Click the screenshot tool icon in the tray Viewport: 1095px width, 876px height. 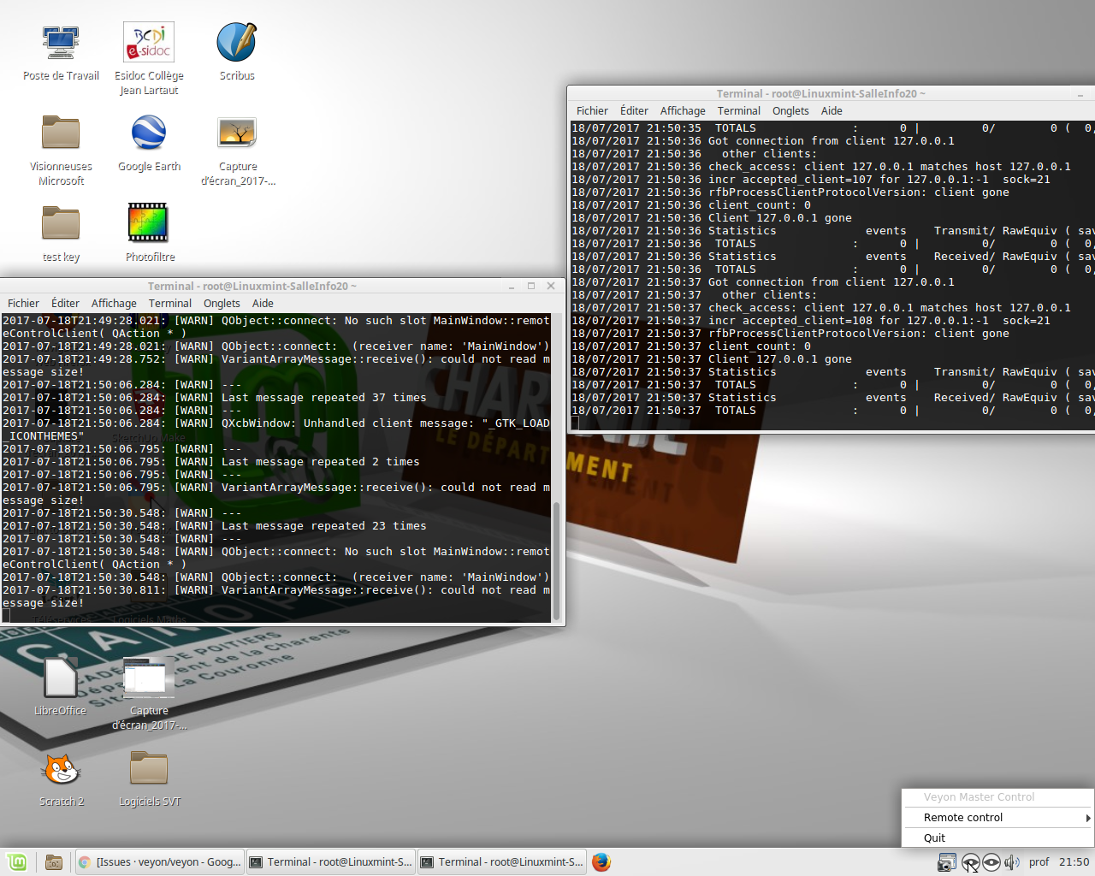tap(947, 862)
